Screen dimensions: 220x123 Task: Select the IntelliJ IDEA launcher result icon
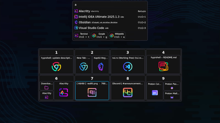[x=76, y=17]
